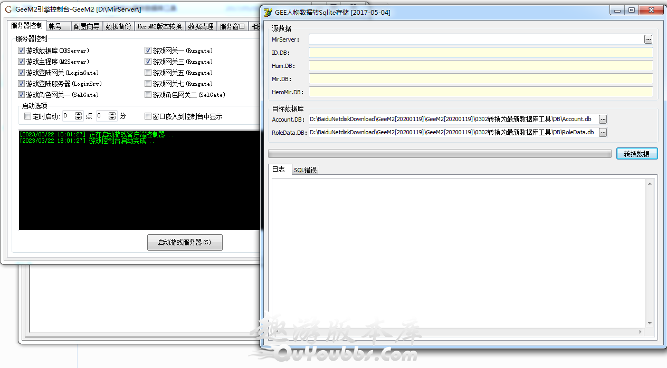Click the browse button for RoleData.DB path
The image size is (667, 368).
coord(603,133)
